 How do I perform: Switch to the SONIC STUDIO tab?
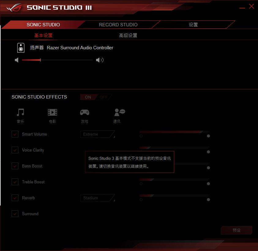43,25
